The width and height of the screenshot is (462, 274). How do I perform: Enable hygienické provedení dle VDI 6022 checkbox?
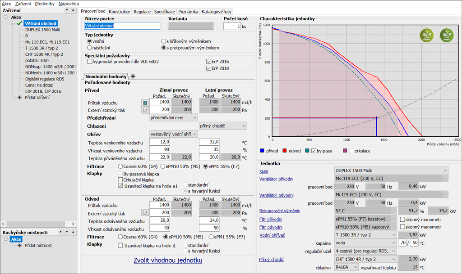click(x=90, y=62)
